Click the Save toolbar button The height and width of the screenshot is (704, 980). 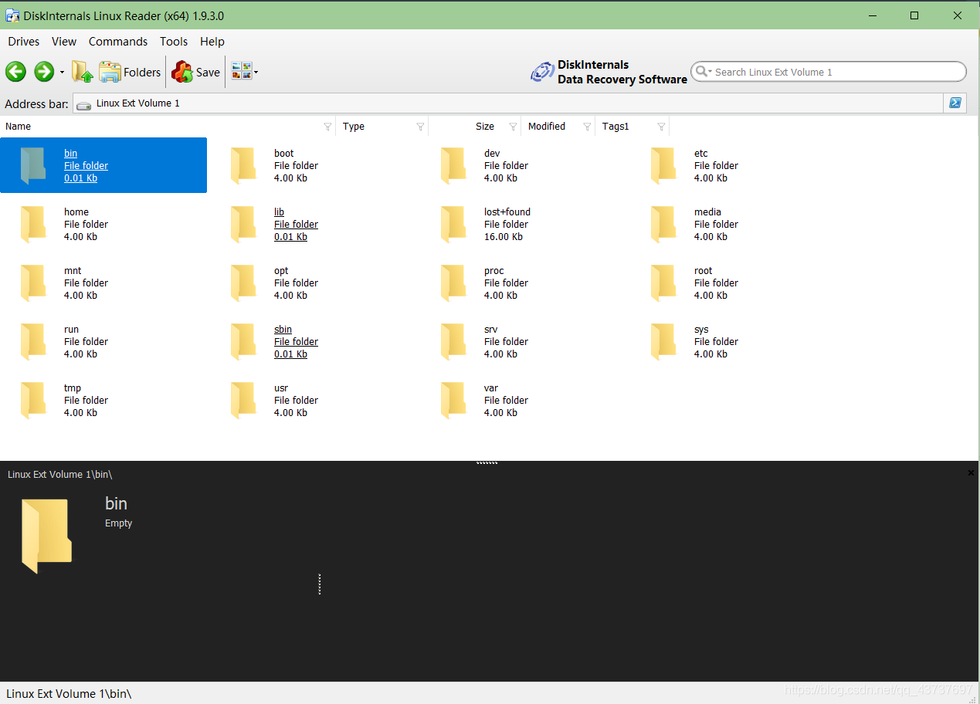pyautogui.click(x=195, y=72)
